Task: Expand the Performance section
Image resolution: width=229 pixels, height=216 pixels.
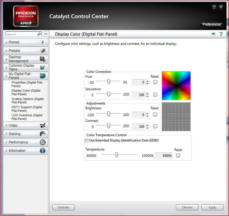Action: point(6,142)
